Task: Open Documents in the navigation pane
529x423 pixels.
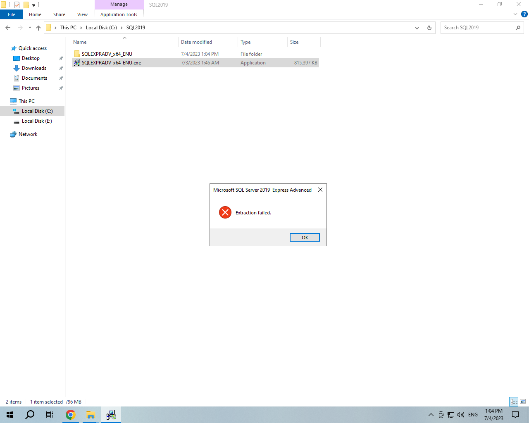Action: coord(34,78)
